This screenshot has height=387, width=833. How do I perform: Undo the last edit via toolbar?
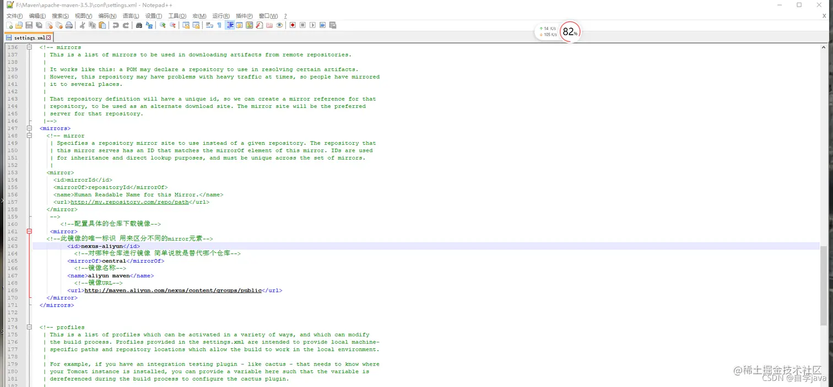tap(116, 25)
